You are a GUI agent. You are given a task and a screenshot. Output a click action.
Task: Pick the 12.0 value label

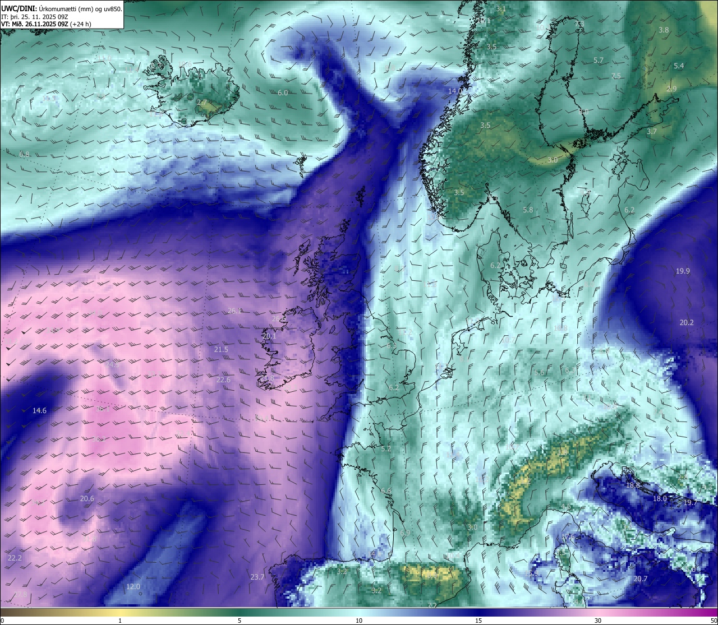pyautogui.click(x=133, y=587)
